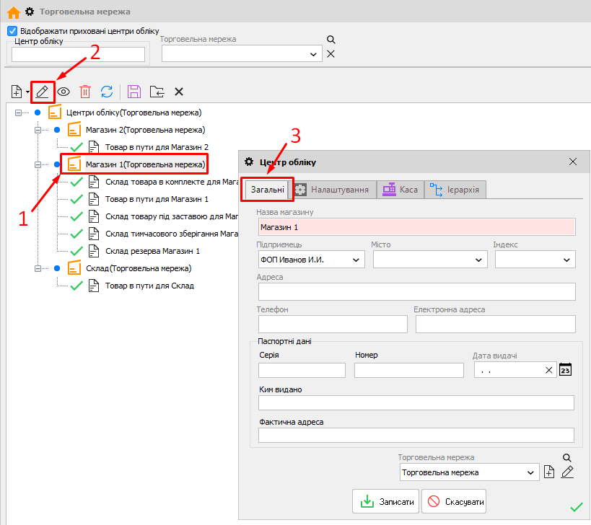Switch to the Налаштування tab
This screenshot has width=591, height=525.
332,190
